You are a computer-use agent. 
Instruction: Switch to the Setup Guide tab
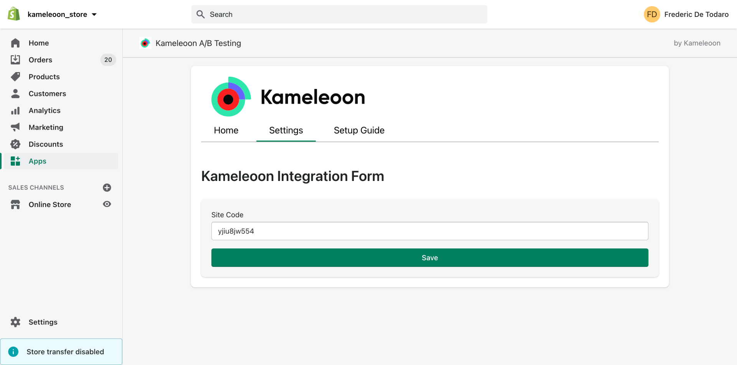tap(359, 130)
